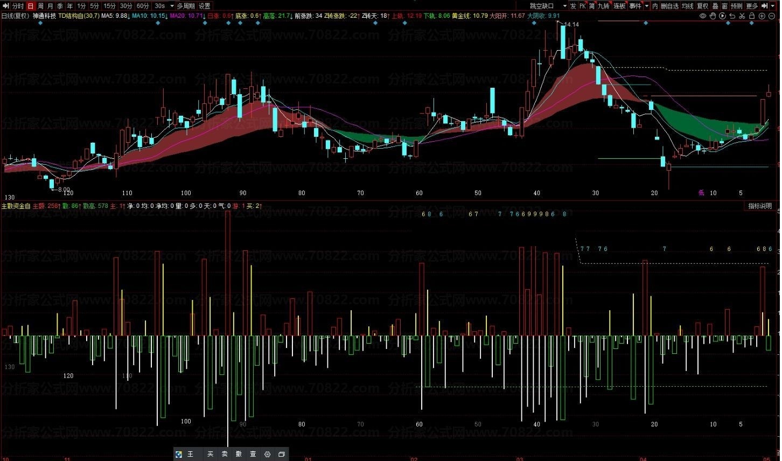Toggle the 均线 moving average lines
Image resolution: width=782 pixels, height=461 pixels.
coord(688,6)
